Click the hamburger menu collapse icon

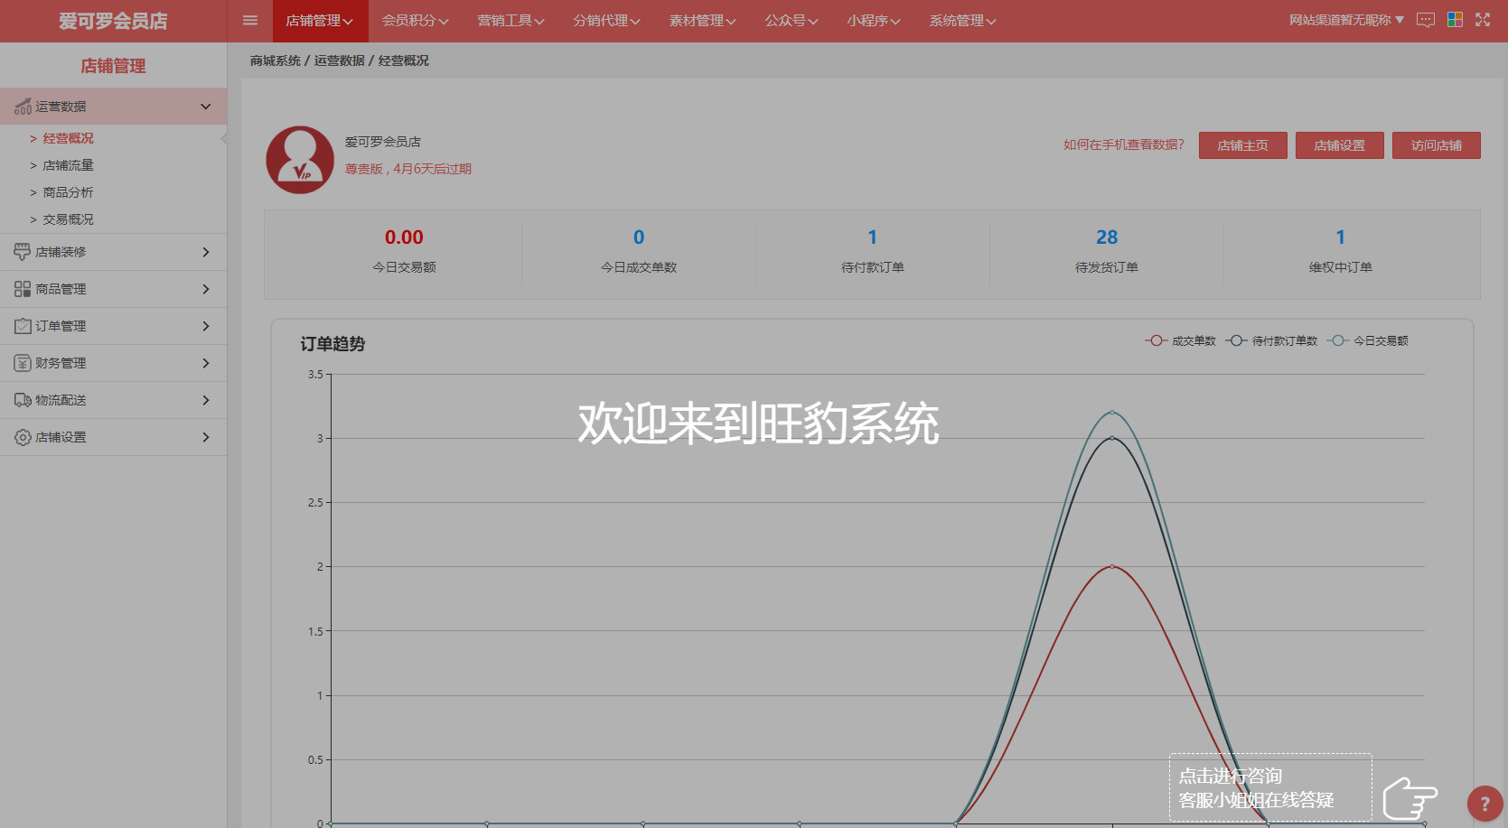point(250,21)
